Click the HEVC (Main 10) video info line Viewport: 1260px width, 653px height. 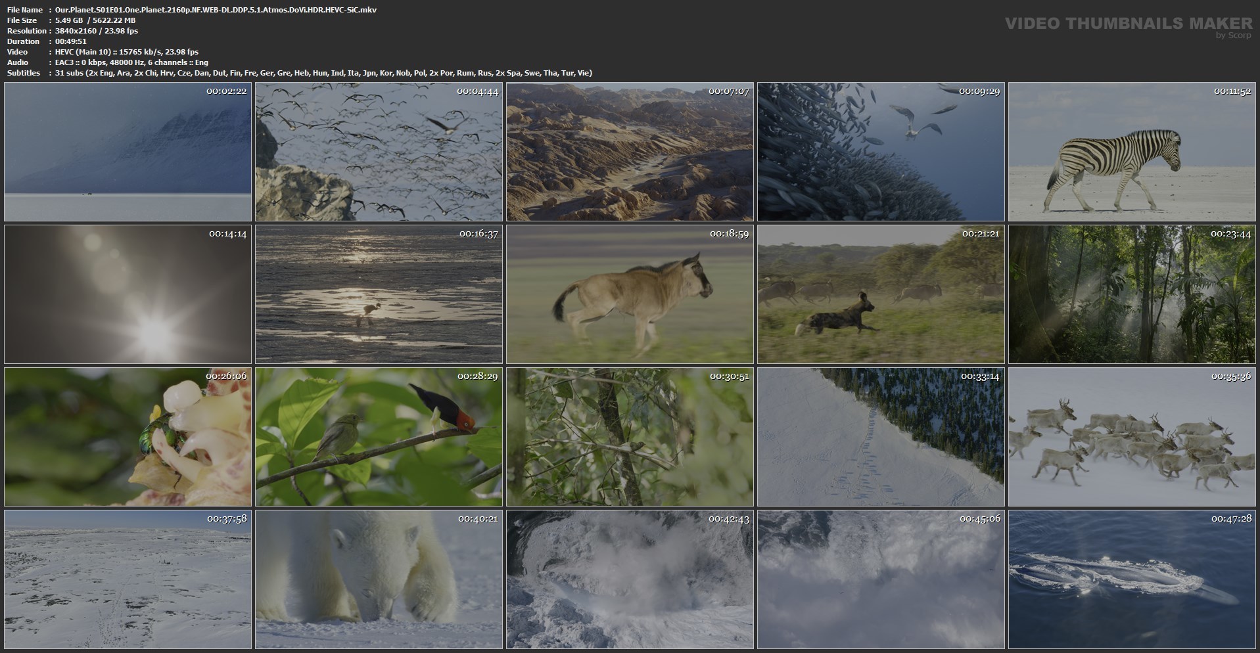click(x=127, y=52)
